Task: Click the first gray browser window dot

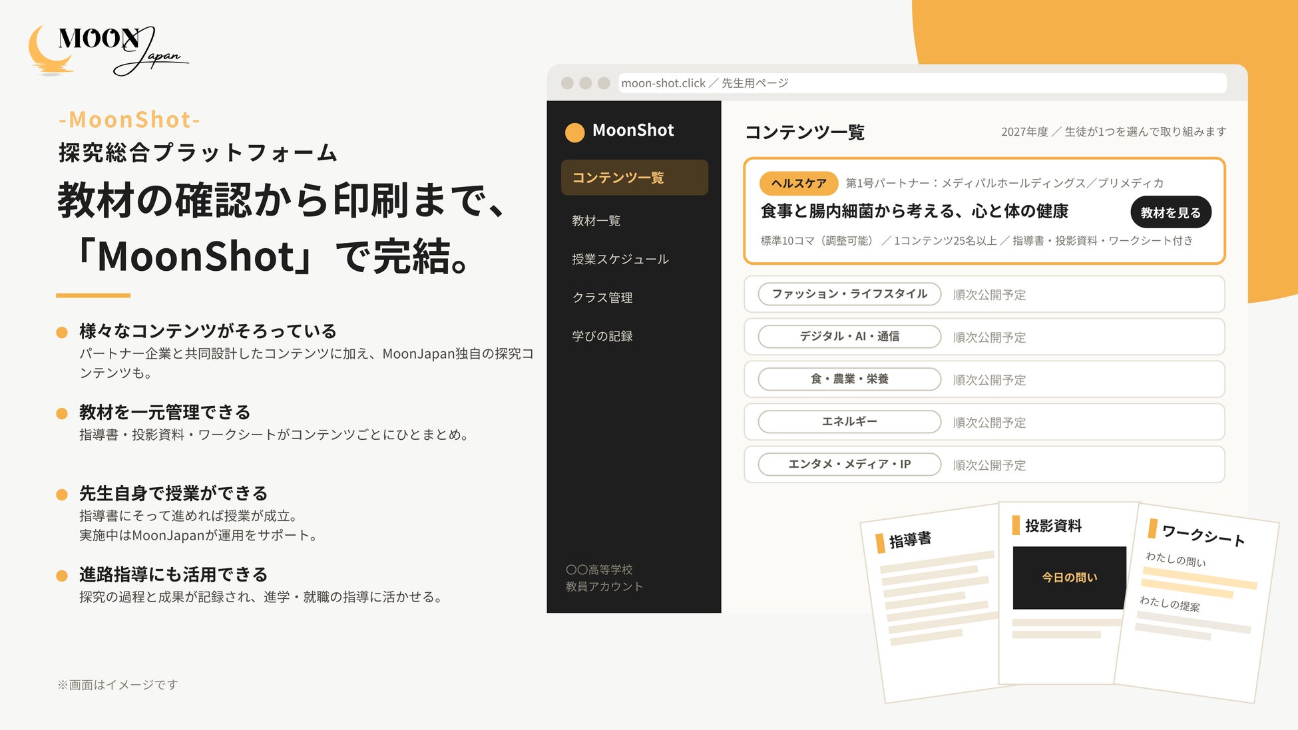Action: 567,83
